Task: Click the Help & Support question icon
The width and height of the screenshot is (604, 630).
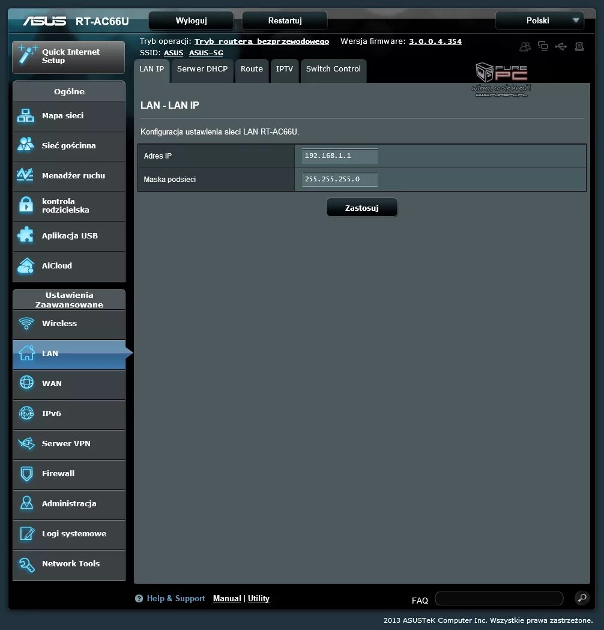Action: [139, 599]
